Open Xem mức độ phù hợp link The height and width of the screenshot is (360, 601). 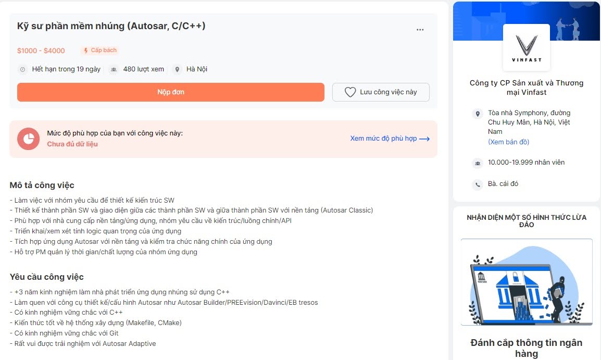(383, 139)
